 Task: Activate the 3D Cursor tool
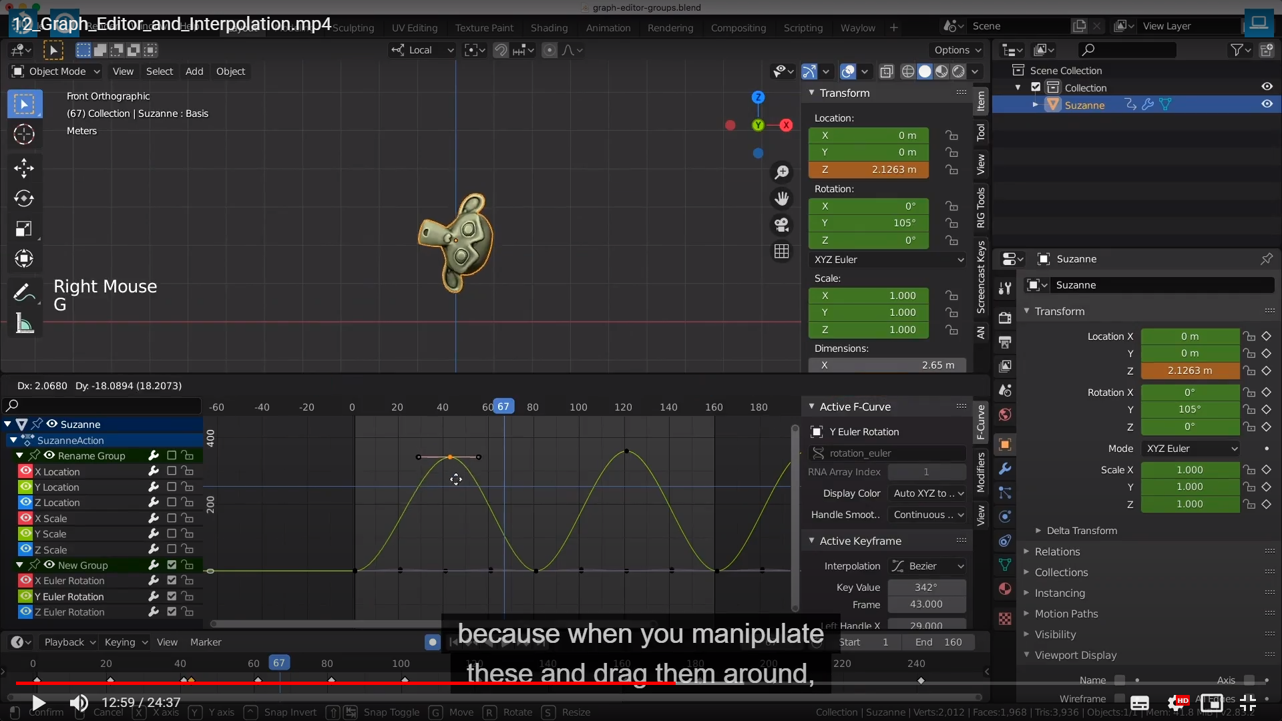point(24,134)
